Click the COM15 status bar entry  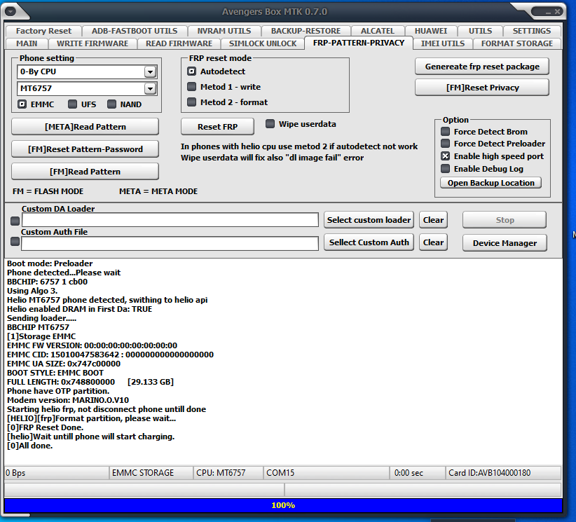pyautogui.click(x=327, y=473)
